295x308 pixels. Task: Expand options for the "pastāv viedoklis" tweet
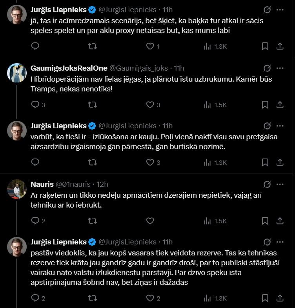[280, 241]
